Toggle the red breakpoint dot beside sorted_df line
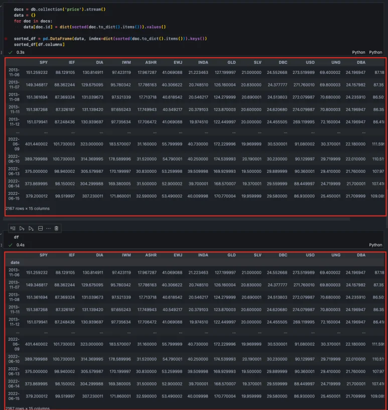The image size is (388, 410). click(6, 39)
